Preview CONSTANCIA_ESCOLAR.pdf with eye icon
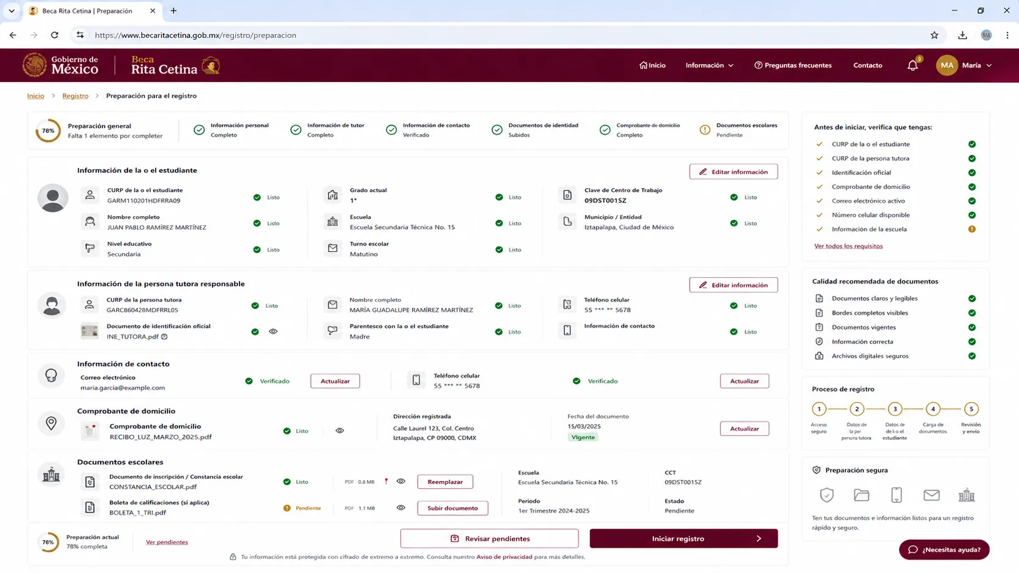The image size is (1019, 573). pos(400,482)
